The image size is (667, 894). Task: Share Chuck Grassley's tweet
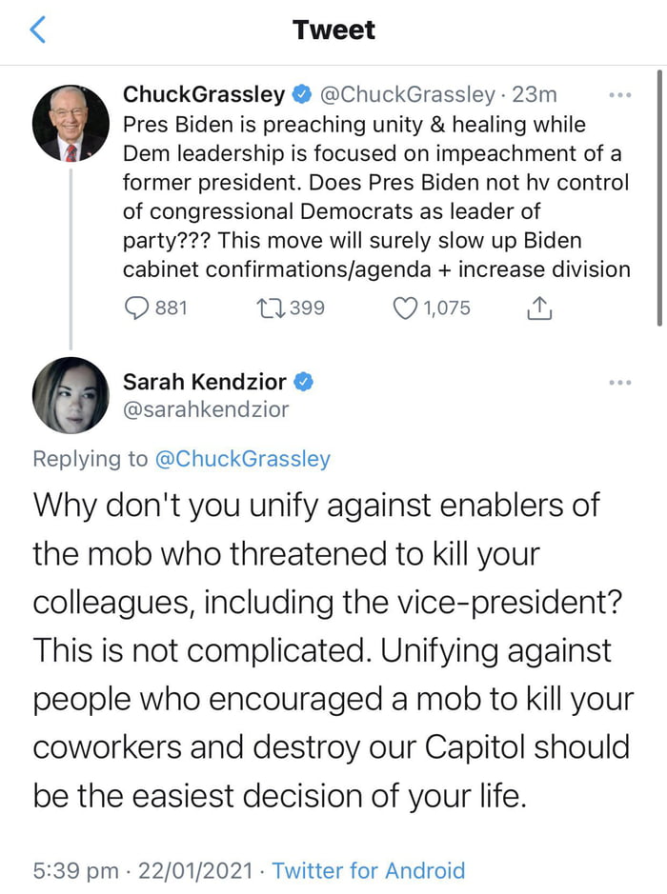pyautogui.click(x=539, y=308)
